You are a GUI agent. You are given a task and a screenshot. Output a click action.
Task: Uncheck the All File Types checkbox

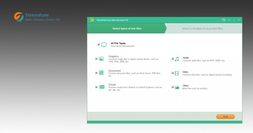click(99, 44)
